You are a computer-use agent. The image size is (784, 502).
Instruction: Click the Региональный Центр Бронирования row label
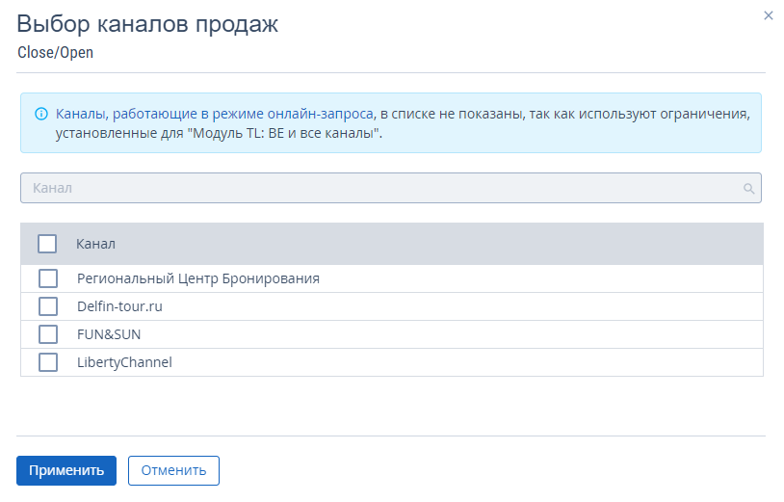coord(197,278)
